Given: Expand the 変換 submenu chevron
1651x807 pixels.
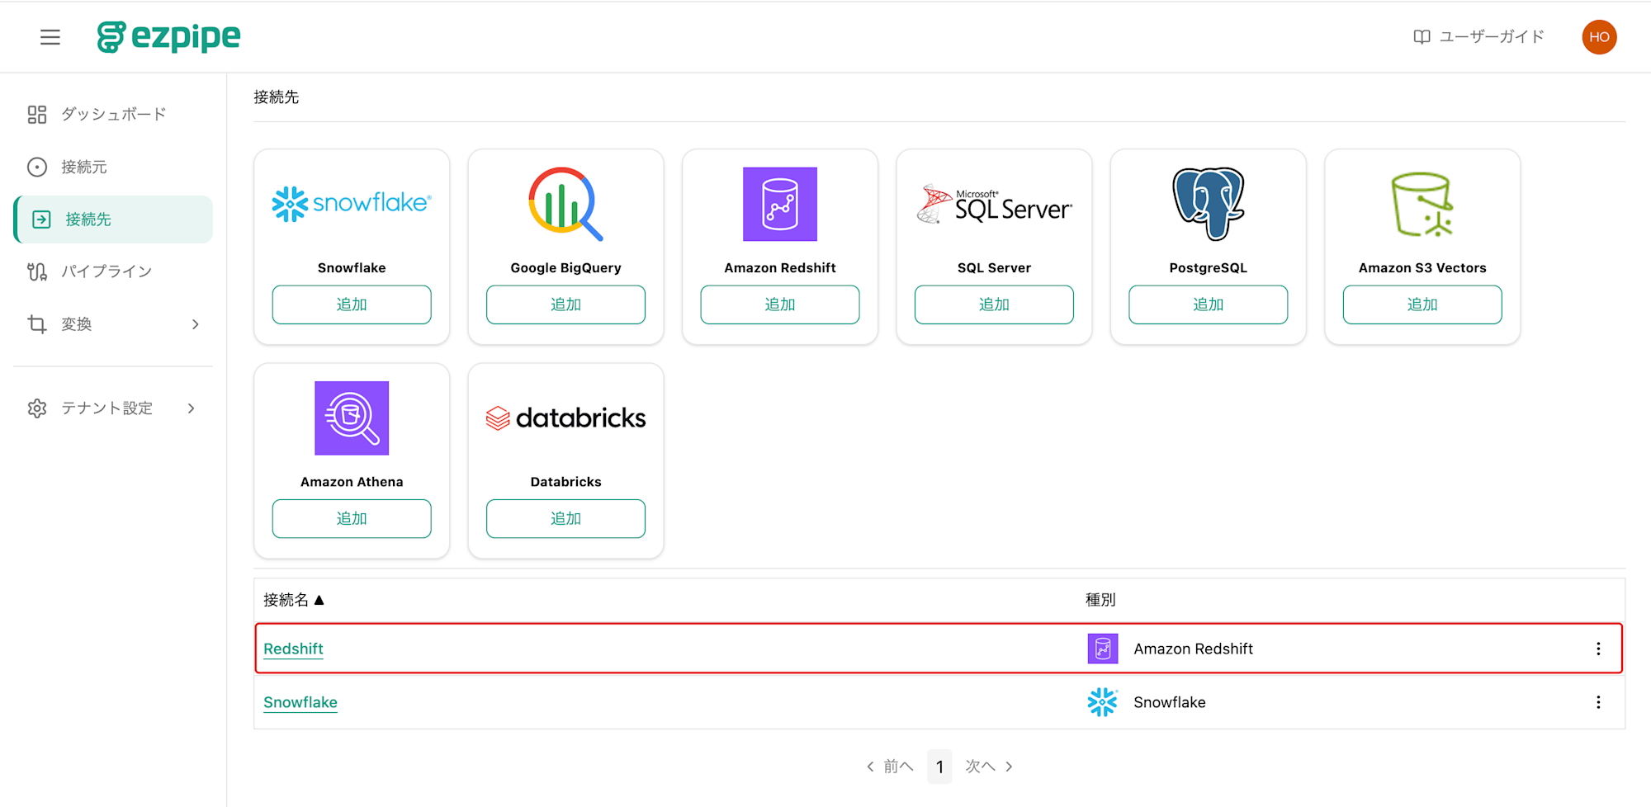Looking at the screenshot, I should pos(196,324).
